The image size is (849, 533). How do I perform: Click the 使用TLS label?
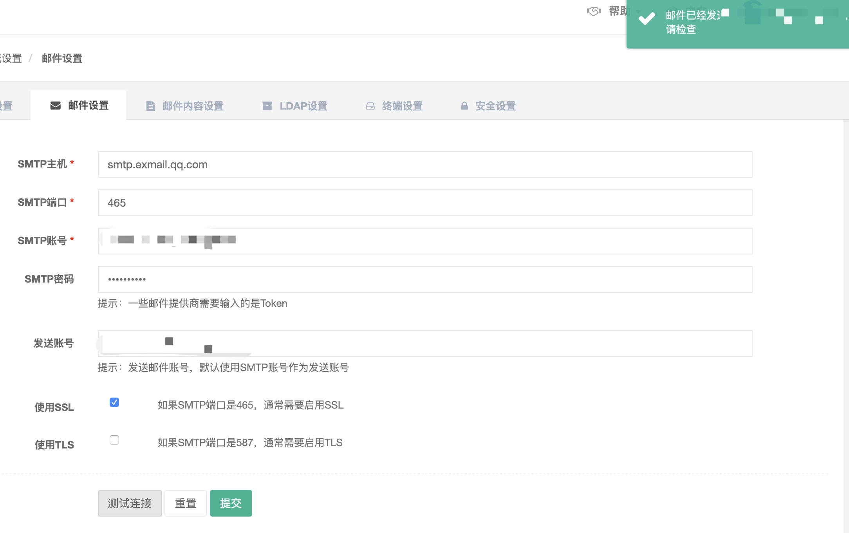click(54, 445)
